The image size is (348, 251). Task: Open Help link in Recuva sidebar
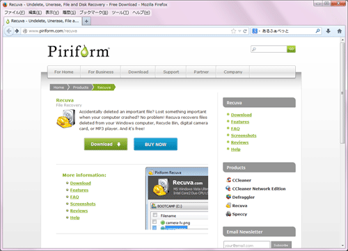[x=235, y=149]
